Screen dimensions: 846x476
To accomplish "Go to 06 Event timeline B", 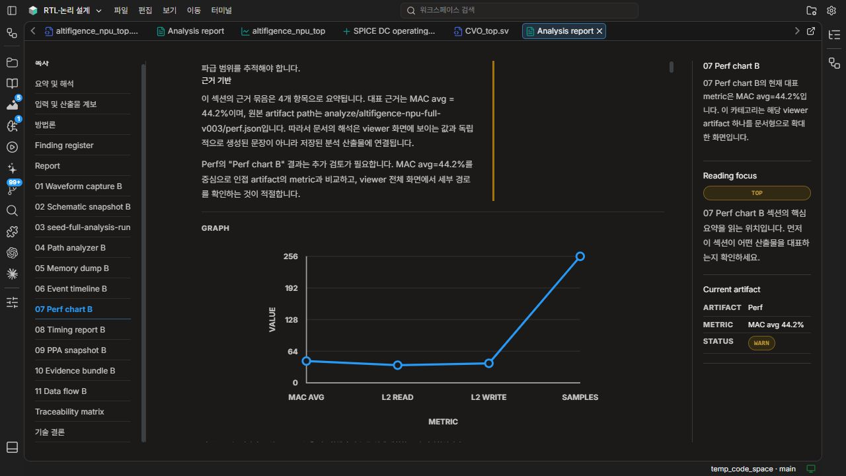I will click(x=83, y=289).
